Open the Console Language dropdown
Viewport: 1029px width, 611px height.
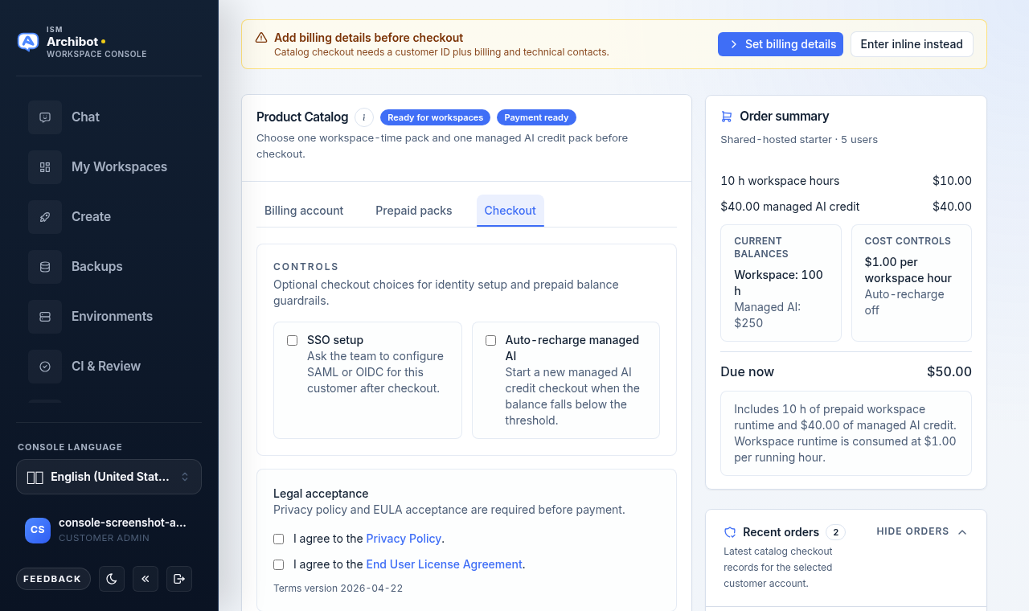coord(109,477)
